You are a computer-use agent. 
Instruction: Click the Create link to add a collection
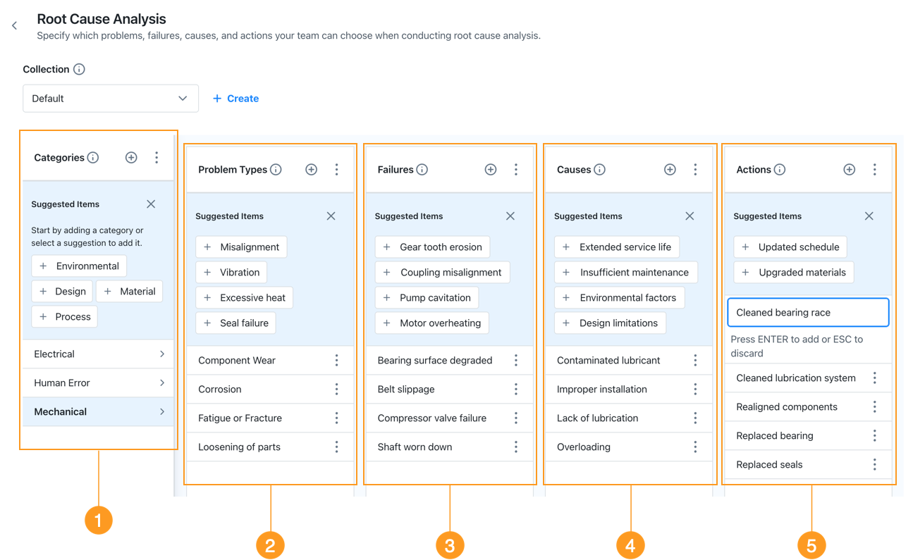pyautogui.click(x=235, y=98)
